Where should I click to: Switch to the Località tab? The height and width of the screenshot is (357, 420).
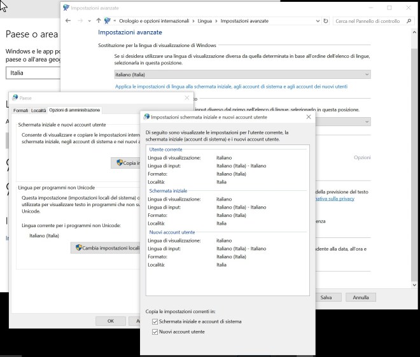click(38, 110)
